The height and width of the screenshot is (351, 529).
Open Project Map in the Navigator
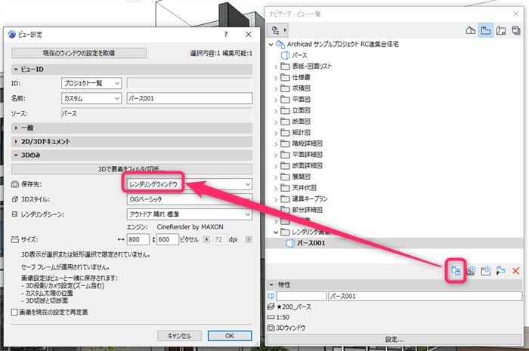pyautogui.click(x=471, y=31)
